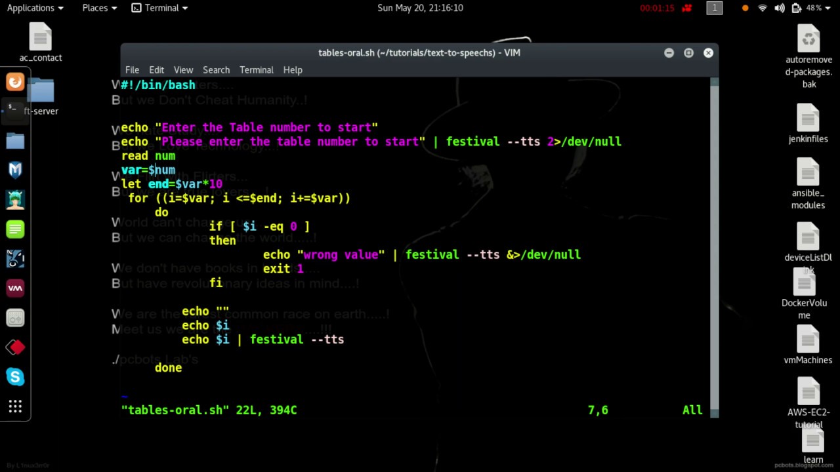
Task: Click the for loop line
Action: (240, 198)
